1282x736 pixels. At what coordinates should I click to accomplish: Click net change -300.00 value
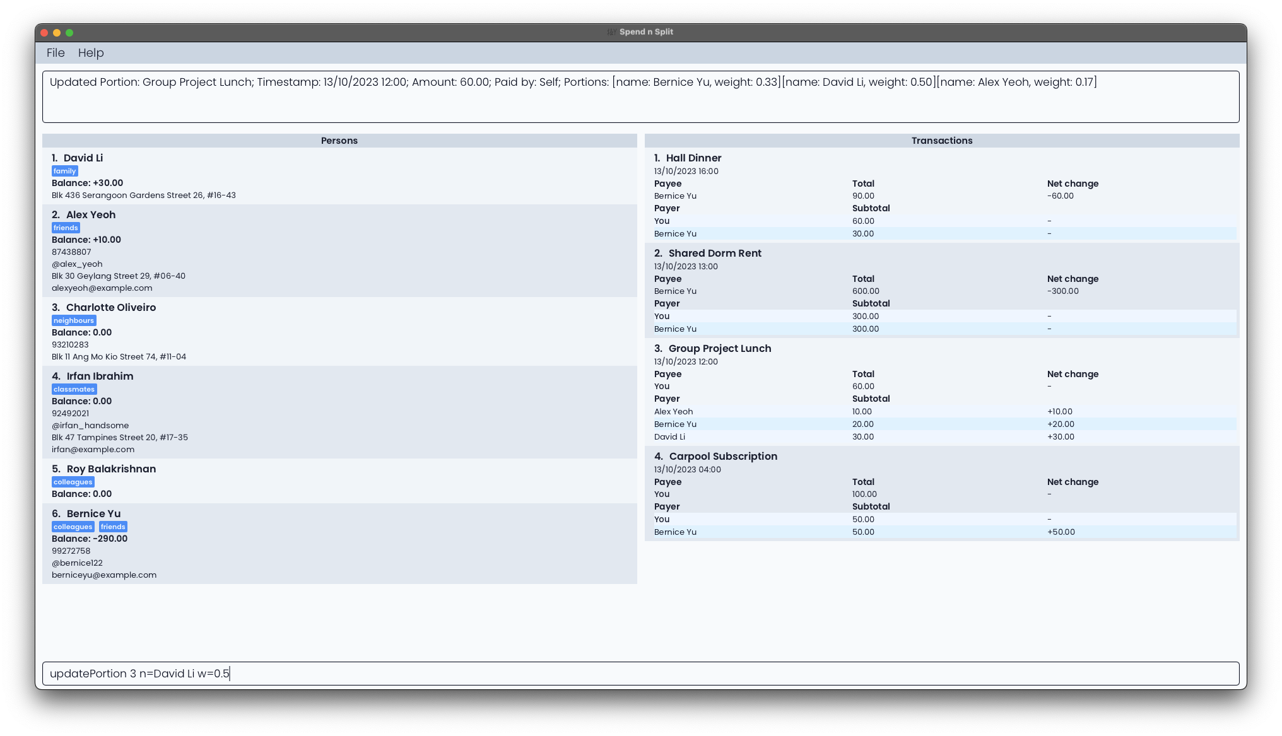click(x=1063, y=291)
